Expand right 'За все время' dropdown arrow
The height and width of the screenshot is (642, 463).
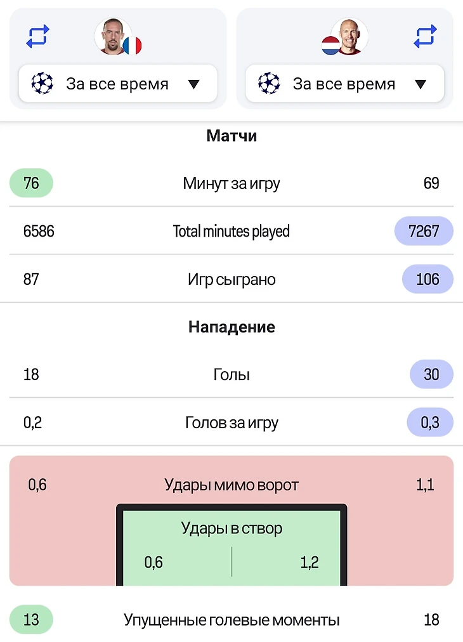tap(421, 84)
